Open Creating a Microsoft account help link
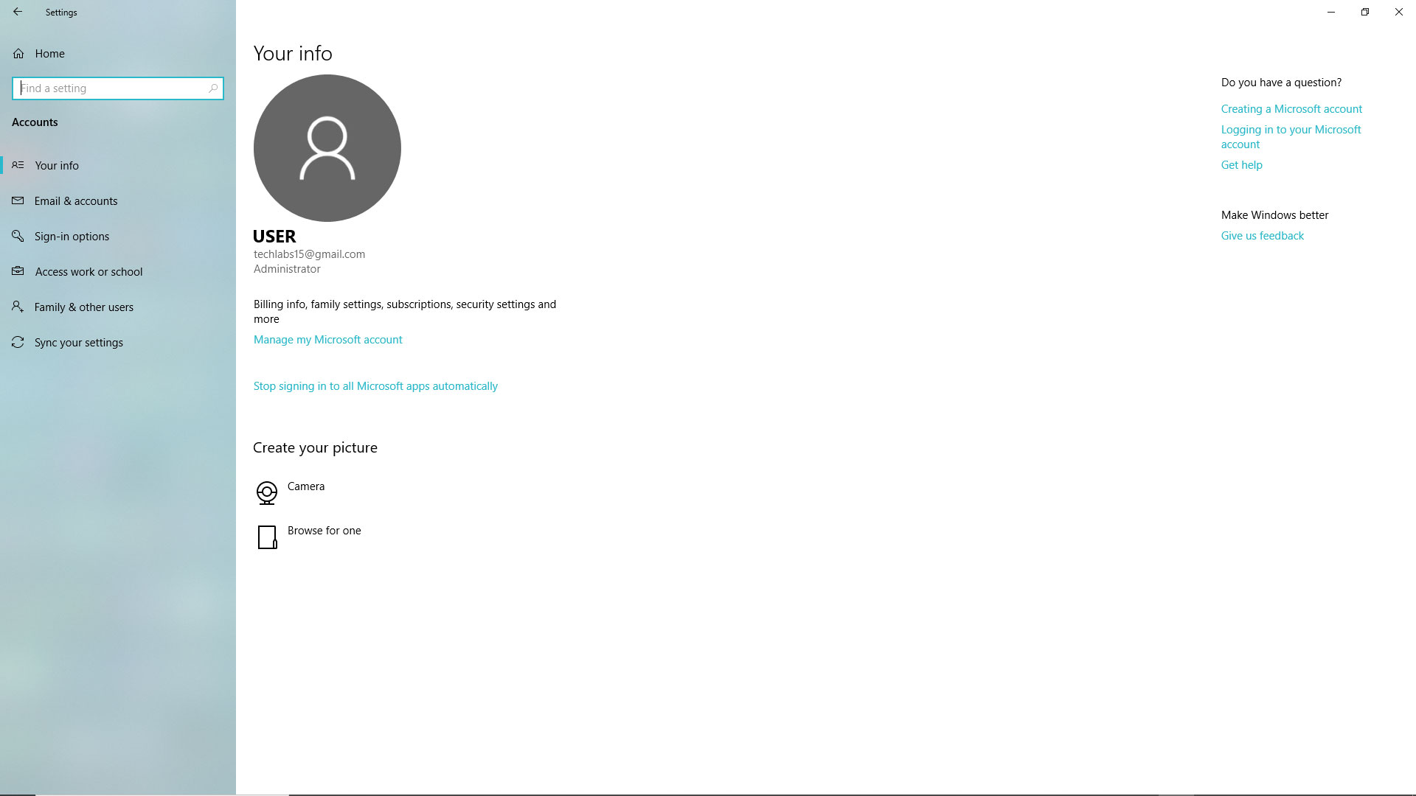1416x796 pixels. pyautogui.click(x=1291, y=109)
